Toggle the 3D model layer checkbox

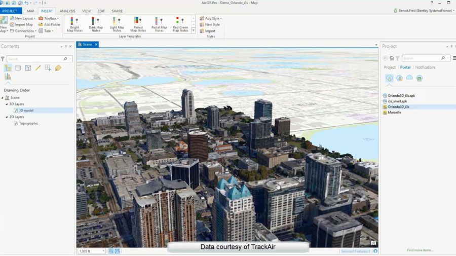16,111
